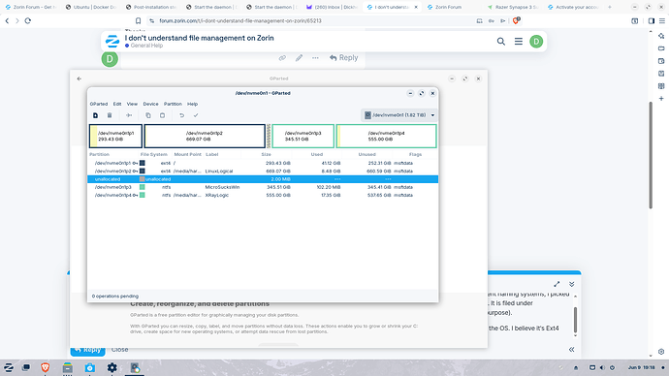Viewport: 669px width, 376px height.
Task: Click the Resize/Move partition toolbar icon
Action: (129, 115)
